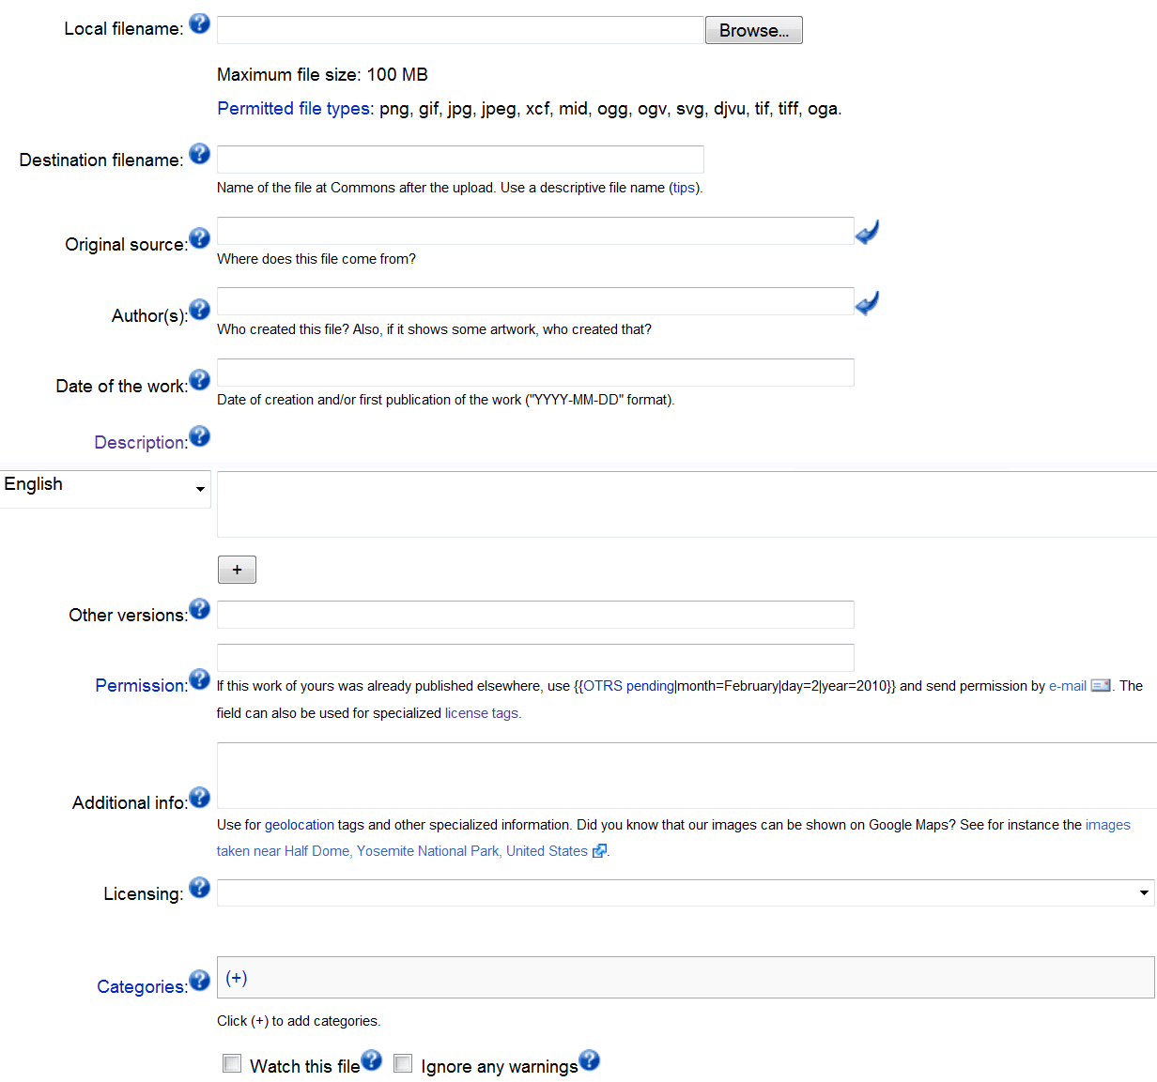This screenshot has width=1157, height=1082.
Task: Click help icon beside Categories label
Action: (199, 980)
